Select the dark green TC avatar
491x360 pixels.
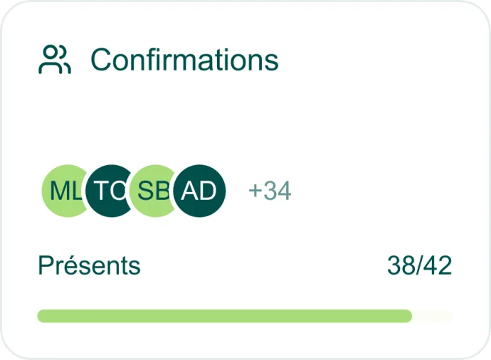click(x=107, y=191)
